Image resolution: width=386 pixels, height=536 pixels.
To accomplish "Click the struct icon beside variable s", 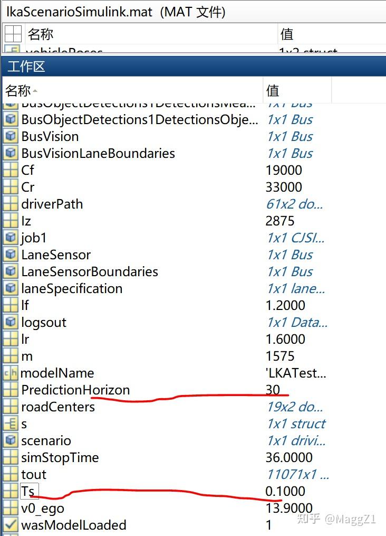I will [x=11, y=424].
